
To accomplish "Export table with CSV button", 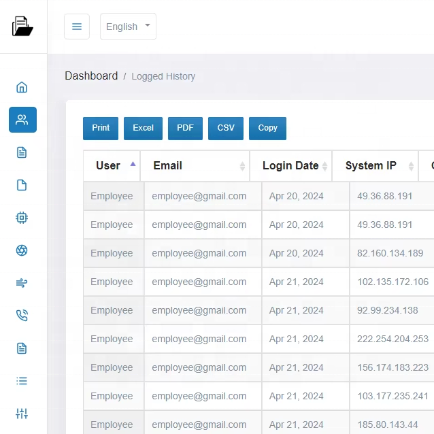I will (226, 129).
